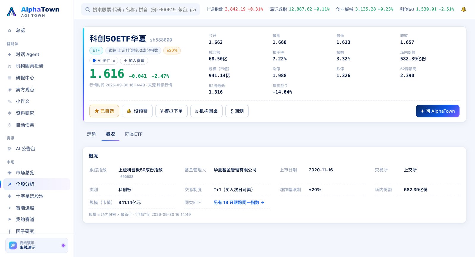Click the 深证成指 ticker value
This screenshot has width=475, height=257.
pos(300,9)
